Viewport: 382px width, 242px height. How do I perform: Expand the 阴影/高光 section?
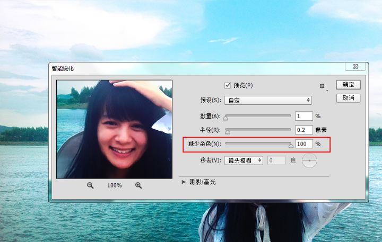(184, 182)
